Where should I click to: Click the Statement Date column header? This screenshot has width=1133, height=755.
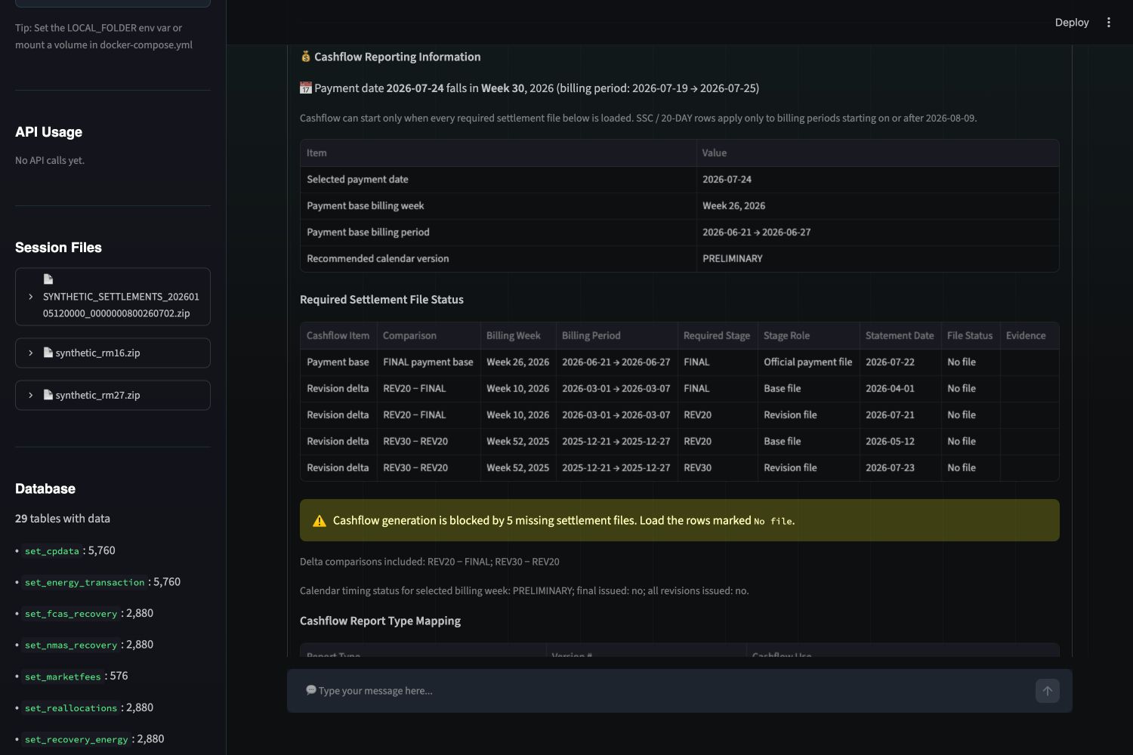[900, 336]
